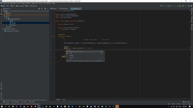Click the Handler breadcrumb in navigation bar

[x=33, y=6]
